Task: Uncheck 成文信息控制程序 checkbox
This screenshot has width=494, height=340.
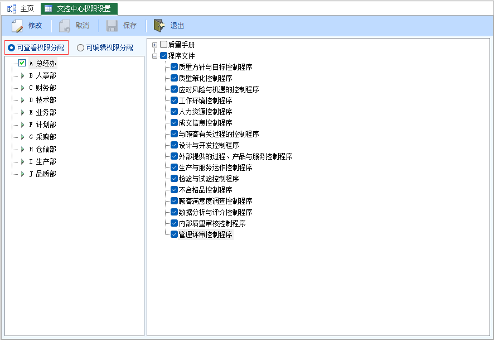Action: pos(174,123)
